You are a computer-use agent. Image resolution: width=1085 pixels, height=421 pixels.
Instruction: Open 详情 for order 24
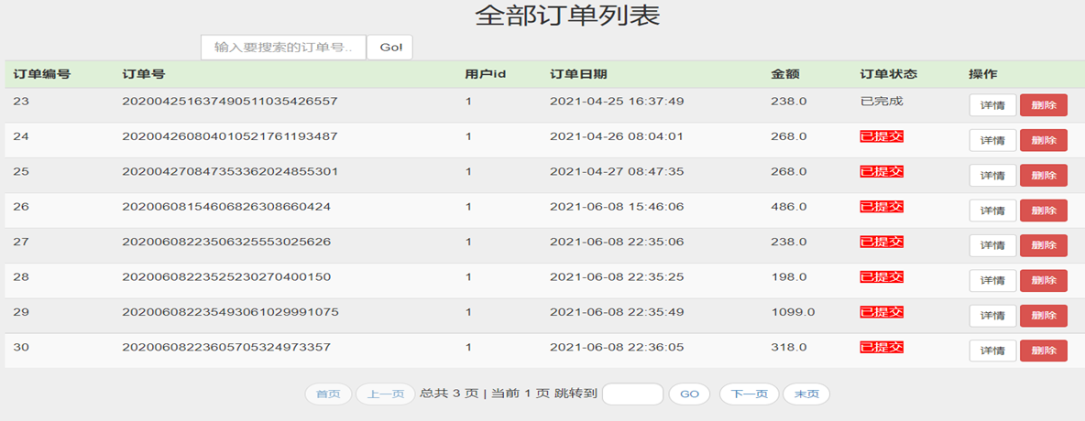pyautogui.click(x=993, y=140)
